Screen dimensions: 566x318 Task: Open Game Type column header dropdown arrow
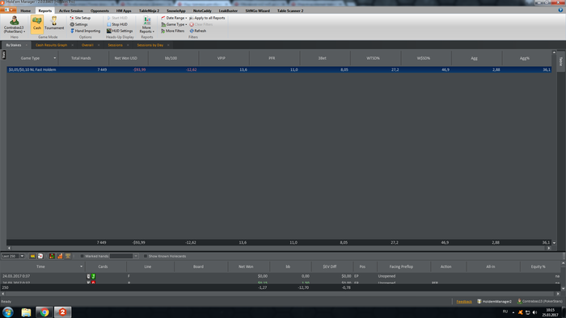click(x=55, y=58)
